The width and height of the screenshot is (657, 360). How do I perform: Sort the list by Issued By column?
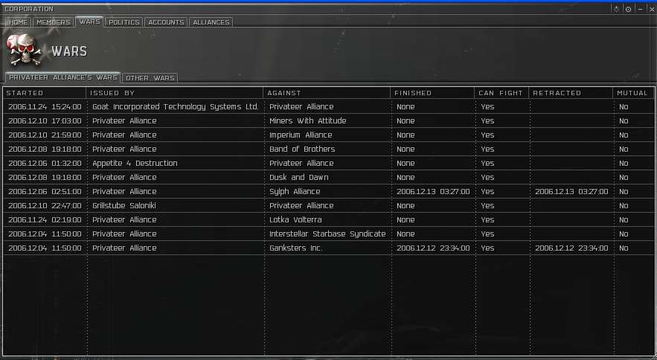click(x=175, y=93)
